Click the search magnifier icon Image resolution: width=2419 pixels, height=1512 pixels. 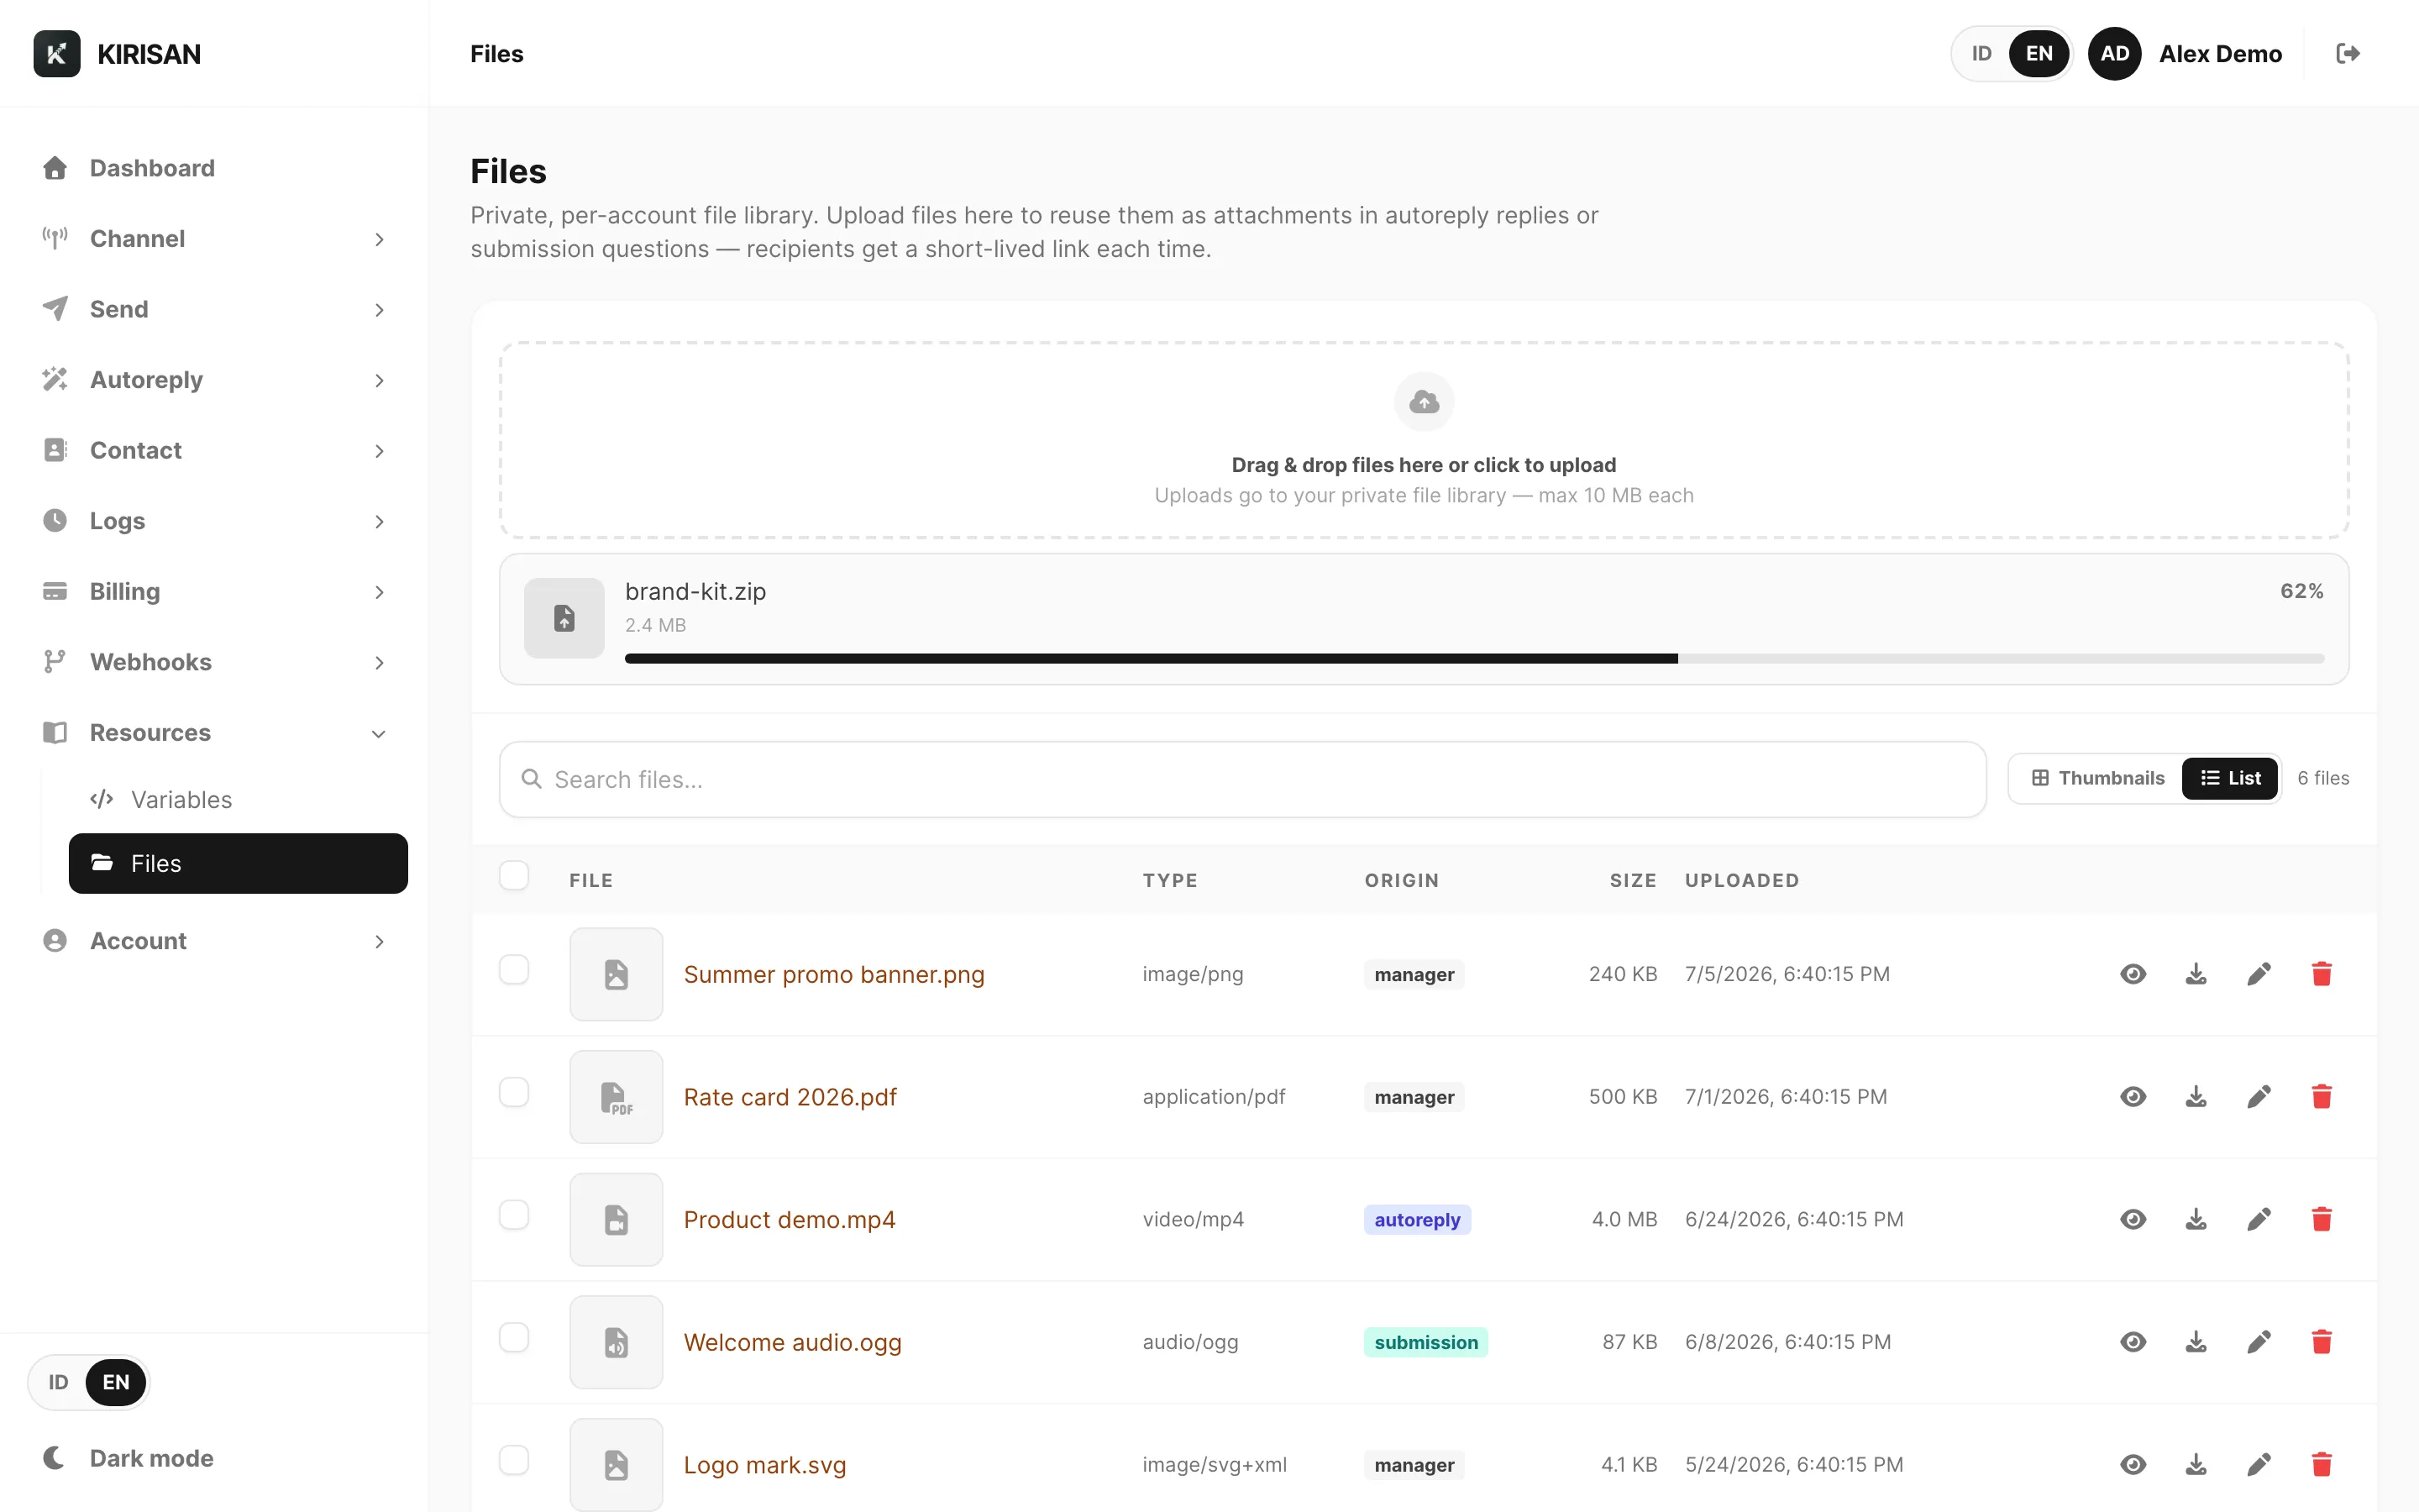coord(532,779)
